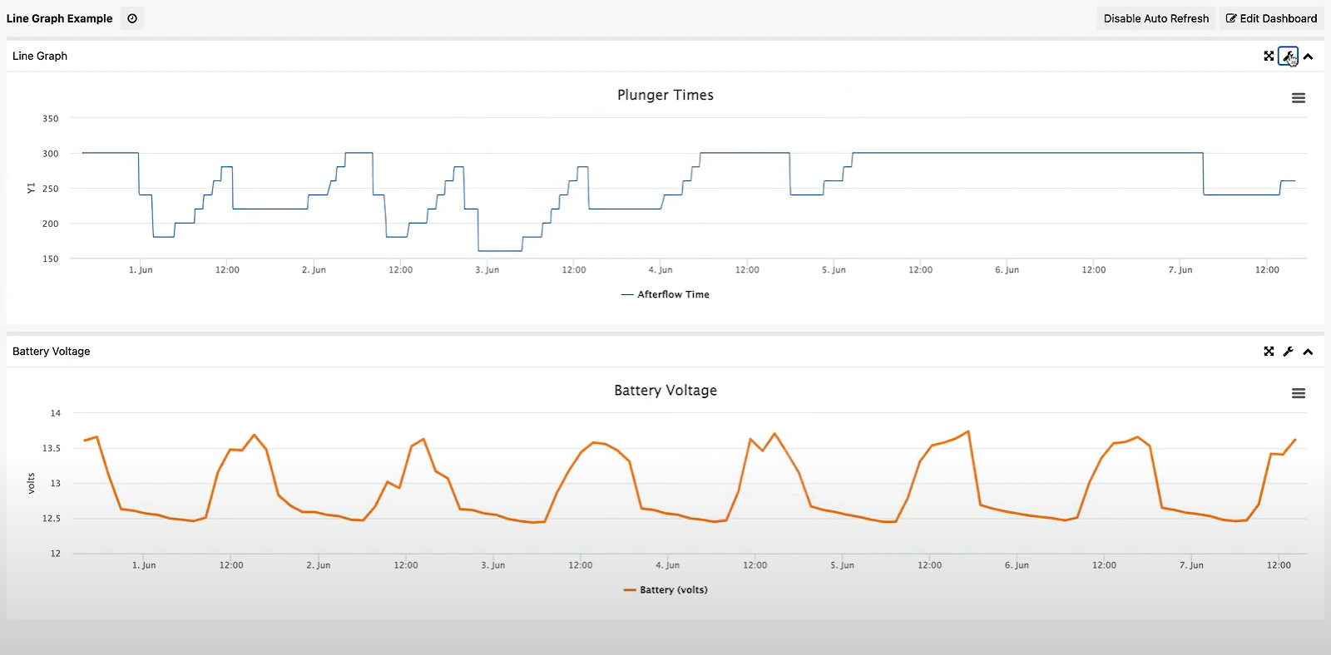Click the Y1 axis label on Plunger Times
Screen dimensions: 1331x655
[31, 189]
